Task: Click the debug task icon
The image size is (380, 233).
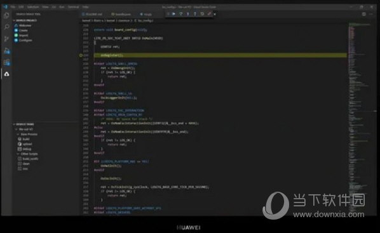Action: pos(20,149)
